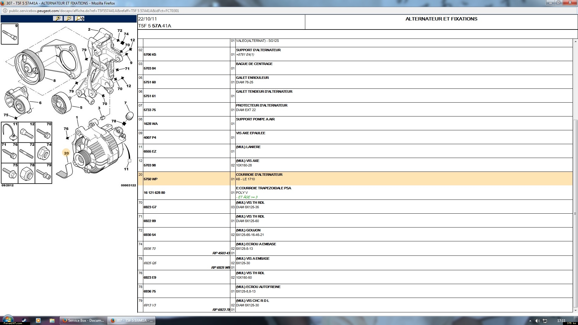This screenshot has width=578, height=325.
Task: Click the zoom in magnifier button
Action: tap(57, 18)
